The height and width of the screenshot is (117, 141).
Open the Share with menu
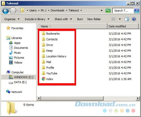tap(63, 19)
